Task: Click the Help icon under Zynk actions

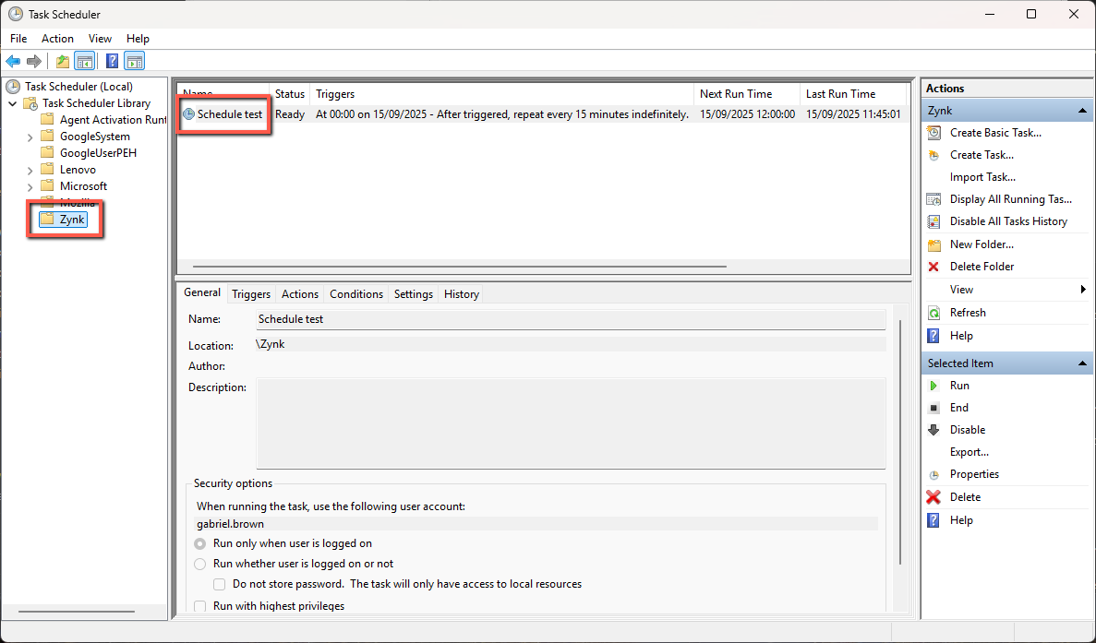Action: (x=933, y=336)
